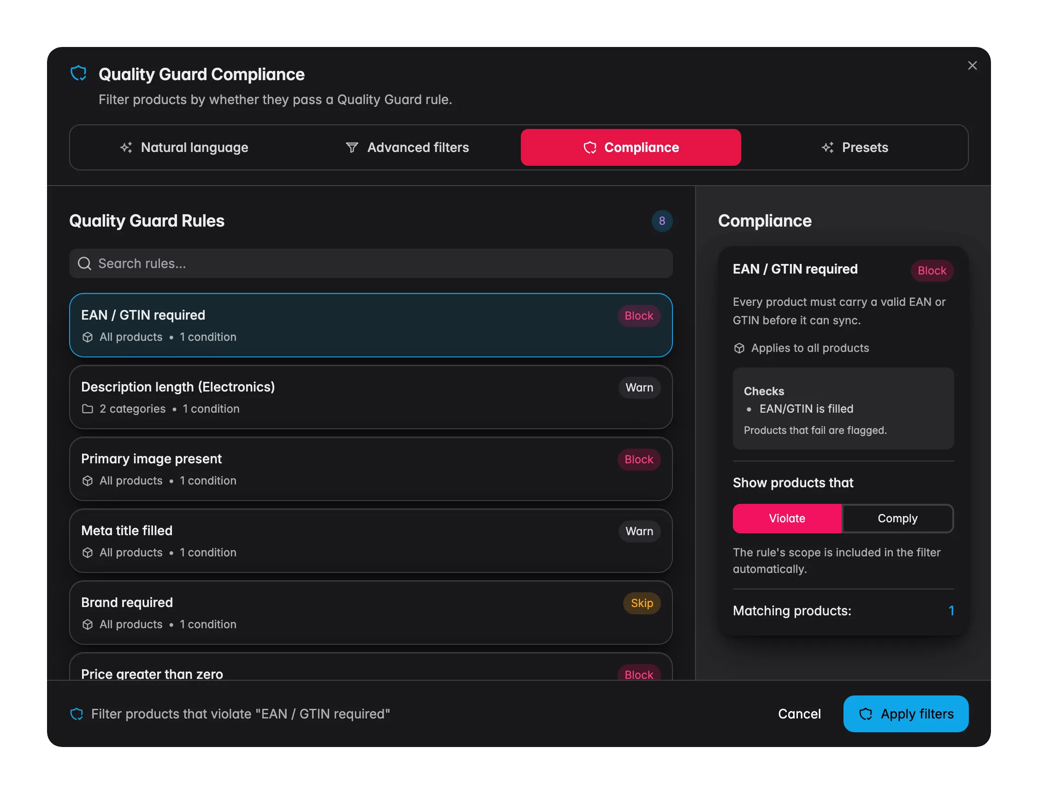The height and width of the screenshot is (794, 1038).
Task: Click the shield icon beside Quality Guard Compliance title
Action: (x=78, y=74)
